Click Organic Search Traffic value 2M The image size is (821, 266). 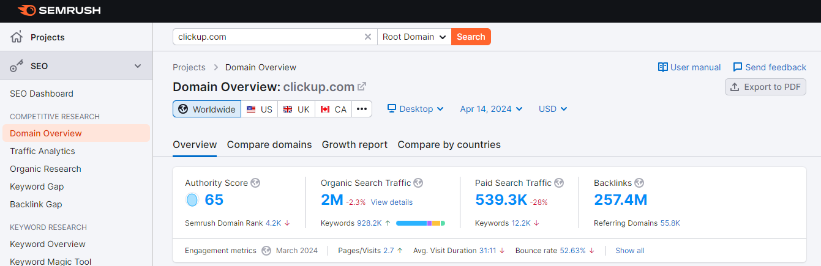click(x=332, y=200)
